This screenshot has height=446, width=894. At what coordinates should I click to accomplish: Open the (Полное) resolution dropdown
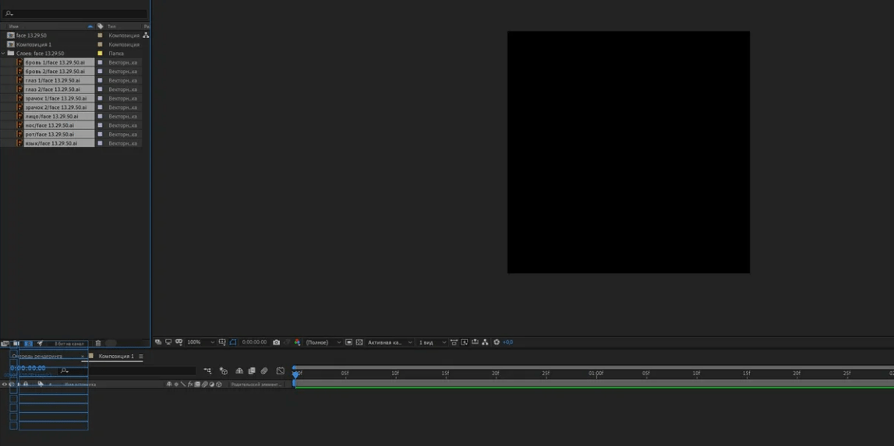coord(323,342)
